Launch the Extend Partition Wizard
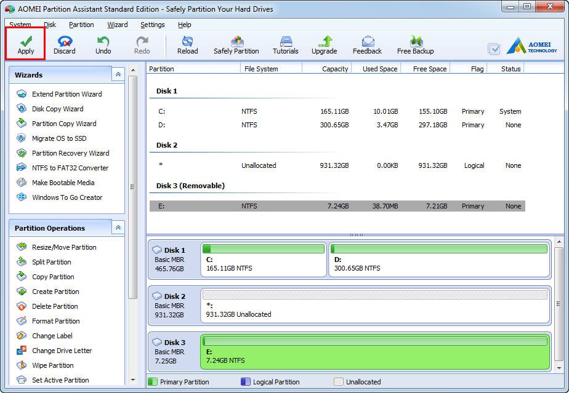This screenshot has height=393, width=569. pos(67,94)
